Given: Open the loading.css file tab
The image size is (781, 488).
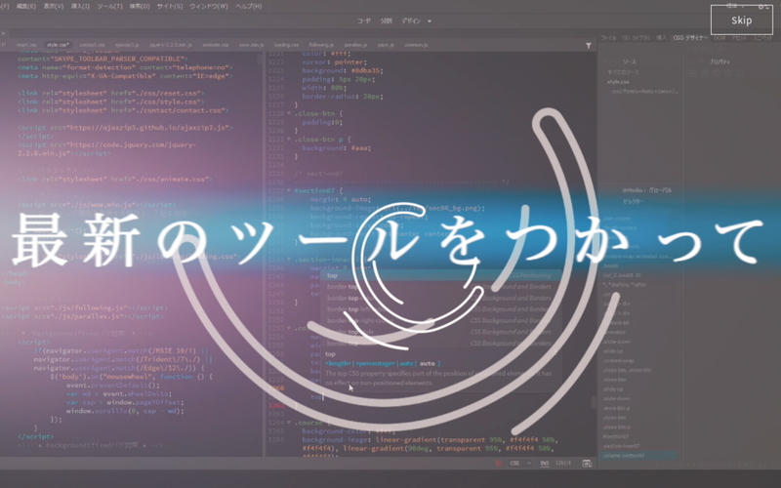Looking at the screenshot, I should pyautogui.click(x=286, y=45).
